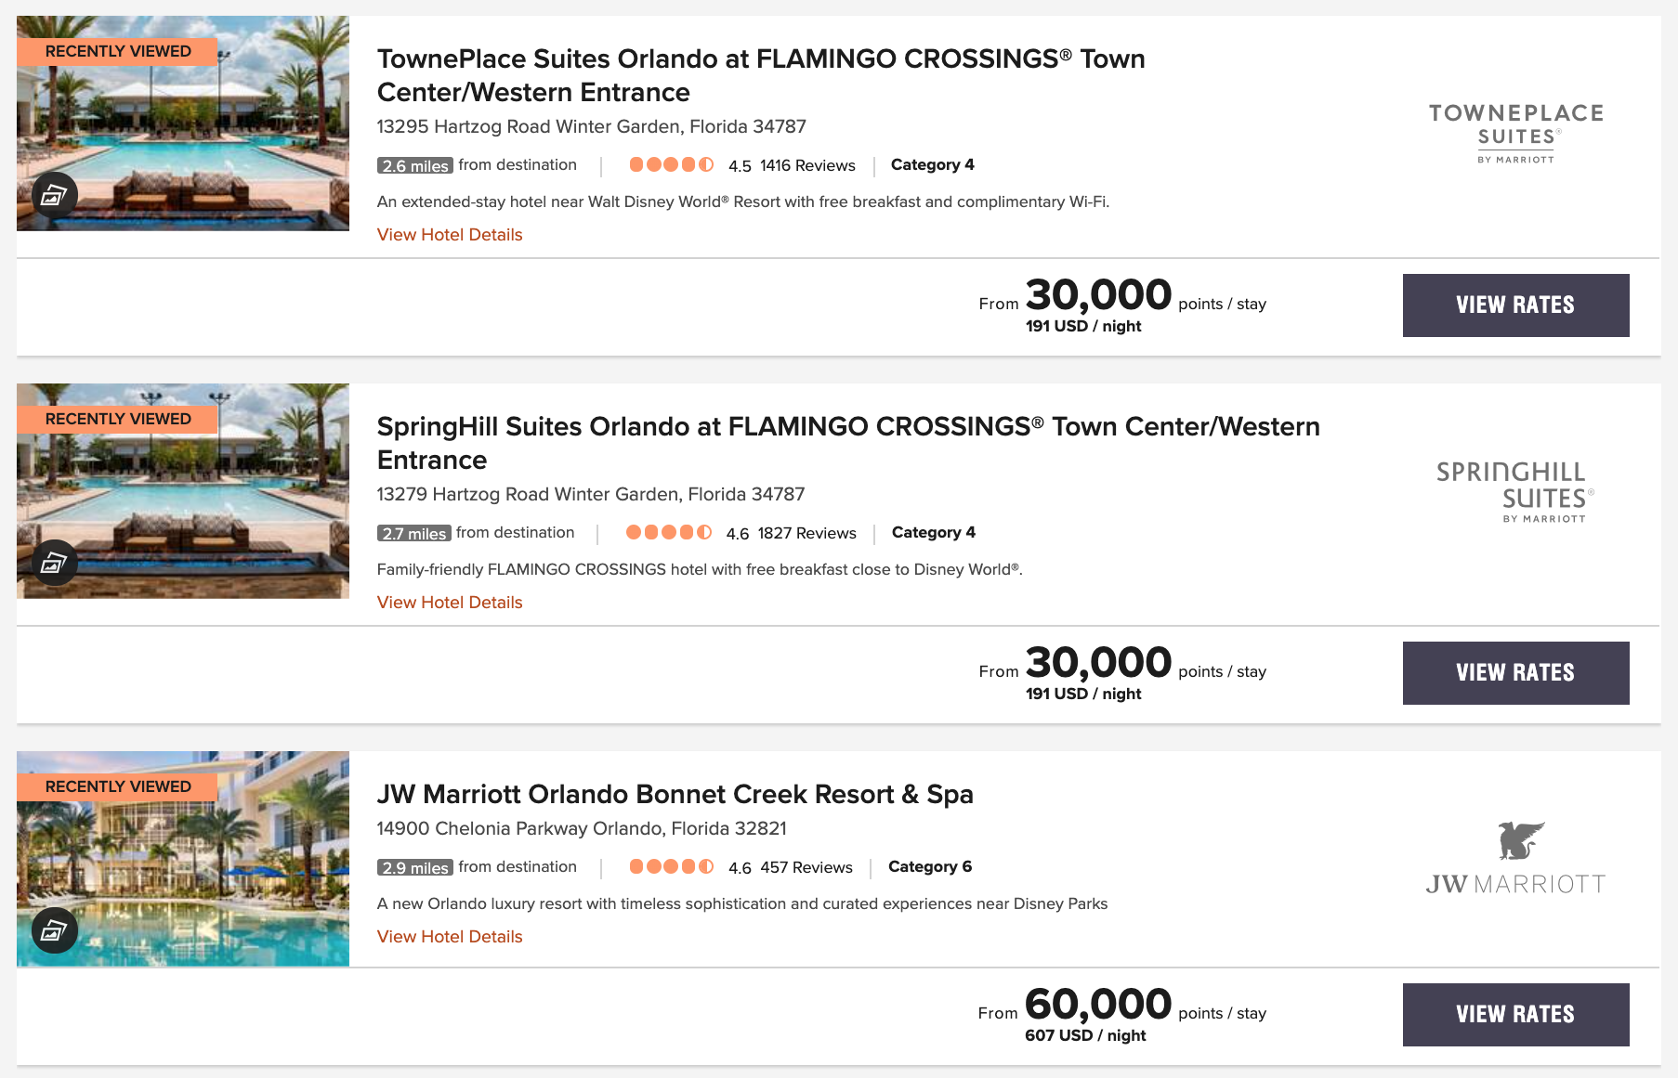Open JW Marriott Orlando Bonnet Creek title
Screen dimensions: 1678x1078
675,795
